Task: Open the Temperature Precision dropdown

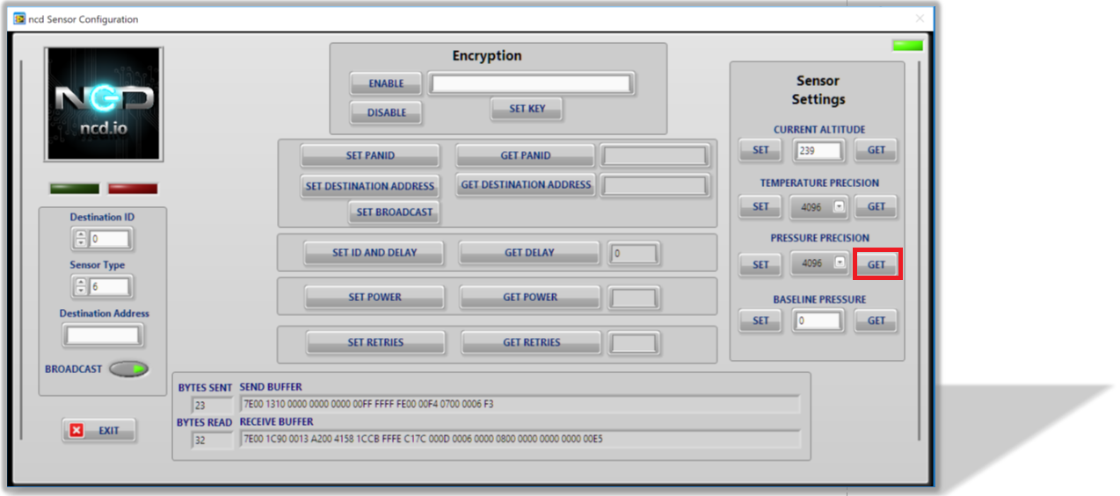Action: [839, 207]
